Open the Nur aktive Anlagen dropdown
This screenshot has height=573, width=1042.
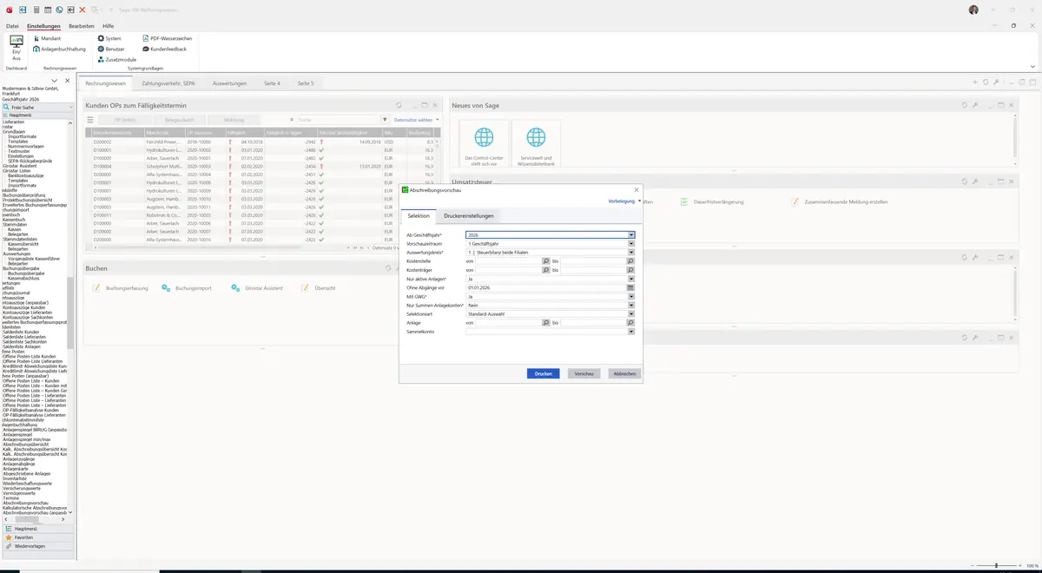[631, 279]
